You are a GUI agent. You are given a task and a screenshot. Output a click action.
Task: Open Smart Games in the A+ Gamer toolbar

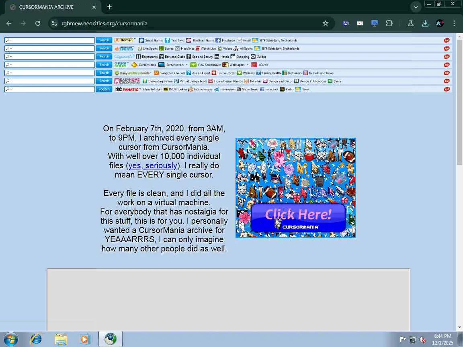tap(151, 41)
